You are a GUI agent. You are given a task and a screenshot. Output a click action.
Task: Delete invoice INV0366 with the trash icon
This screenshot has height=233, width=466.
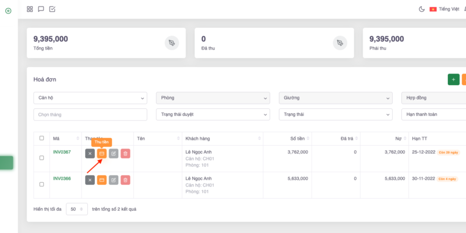coord(125,180)
